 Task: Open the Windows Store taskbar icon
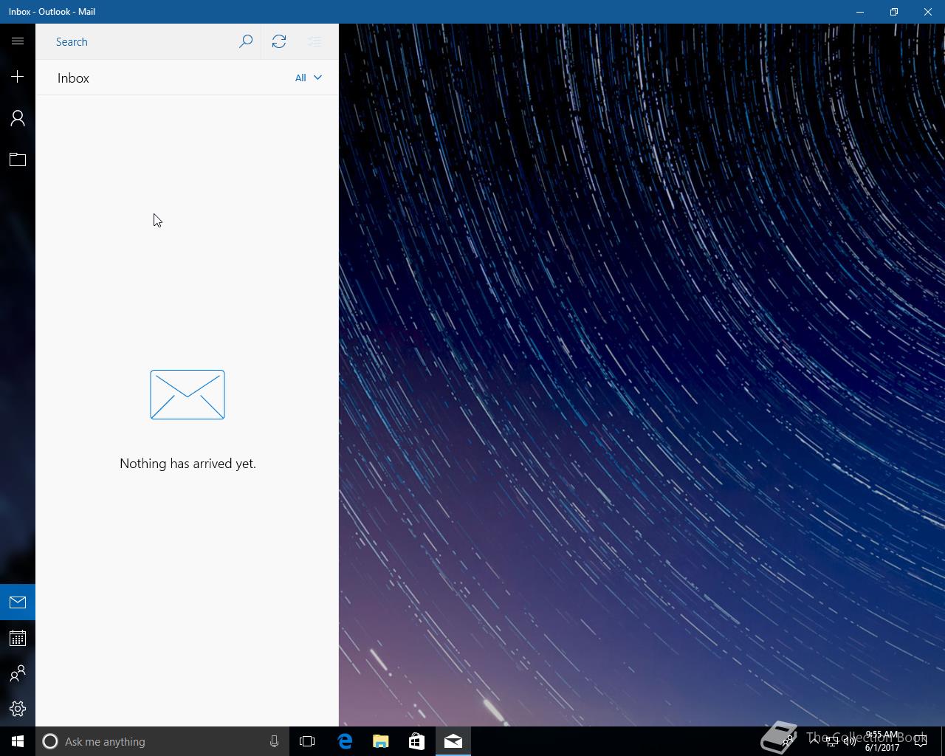click(x=416, y=741)
